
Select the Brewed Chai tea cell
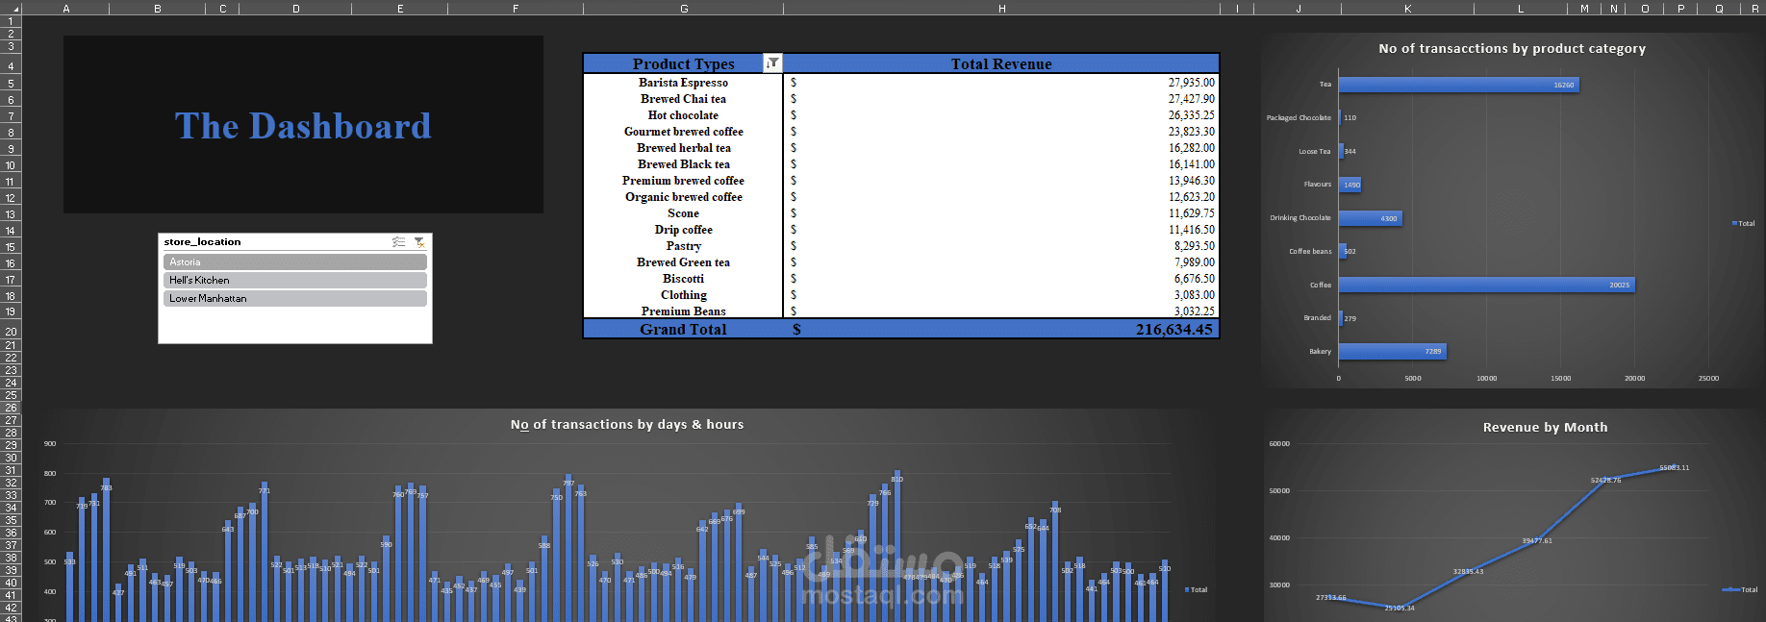[684, 99]
